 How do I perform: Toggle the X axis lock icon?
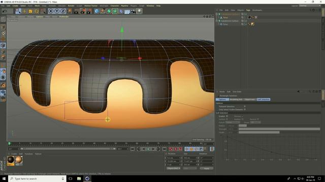pos(51,11)
